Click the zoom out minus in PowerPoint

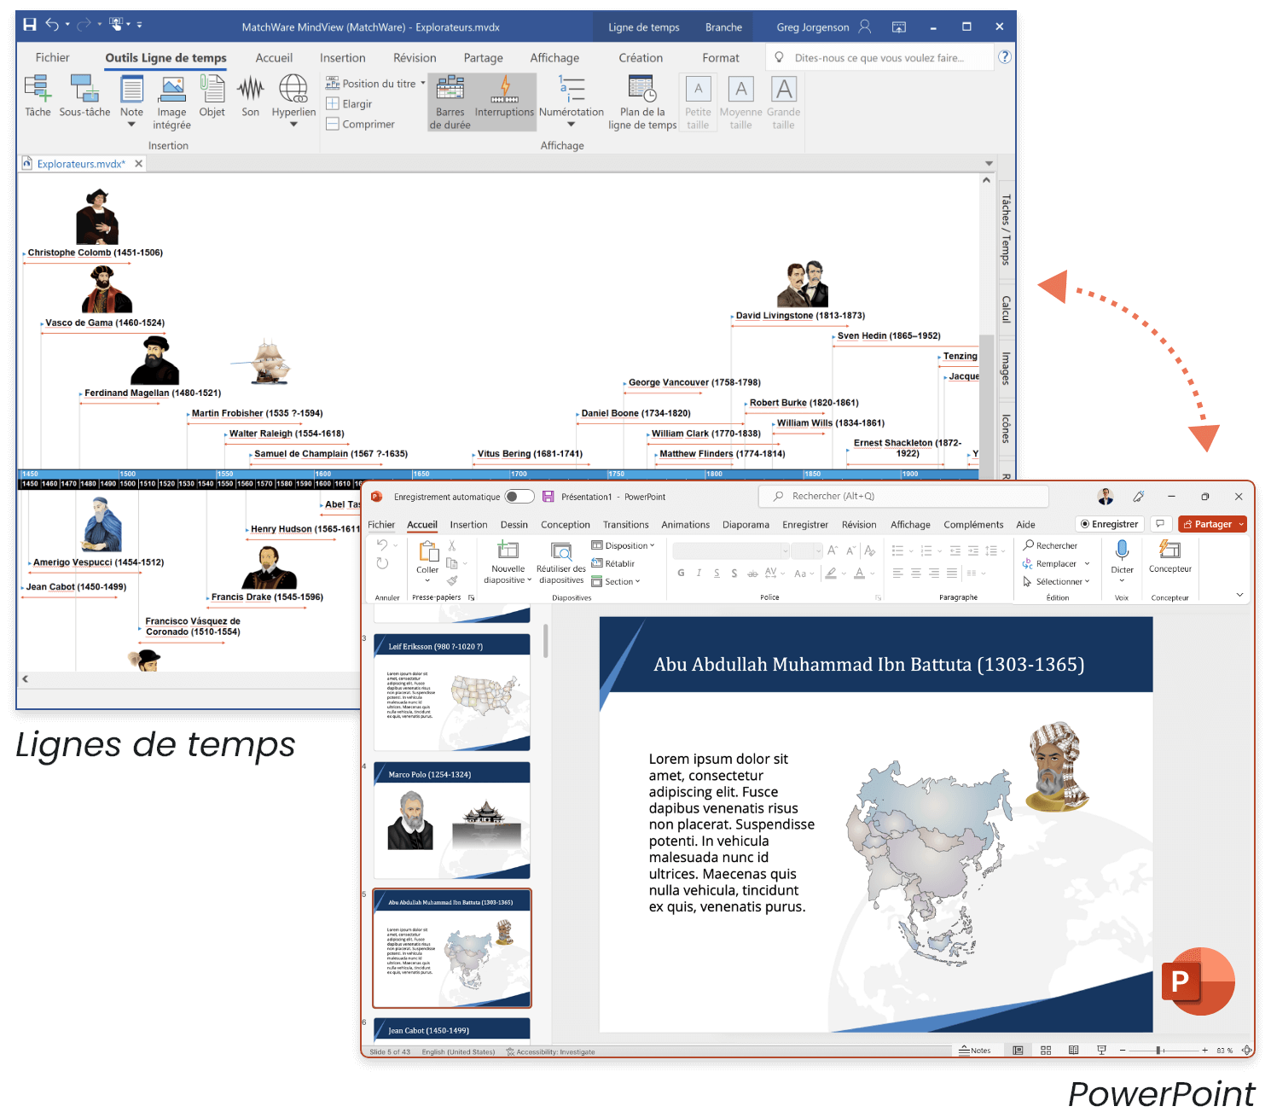click(1123, 1051)
